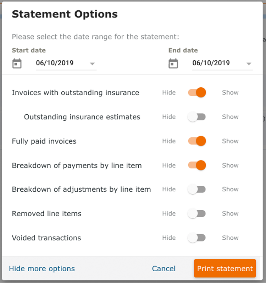Enable the Voided transactions switch

[196, 238]
